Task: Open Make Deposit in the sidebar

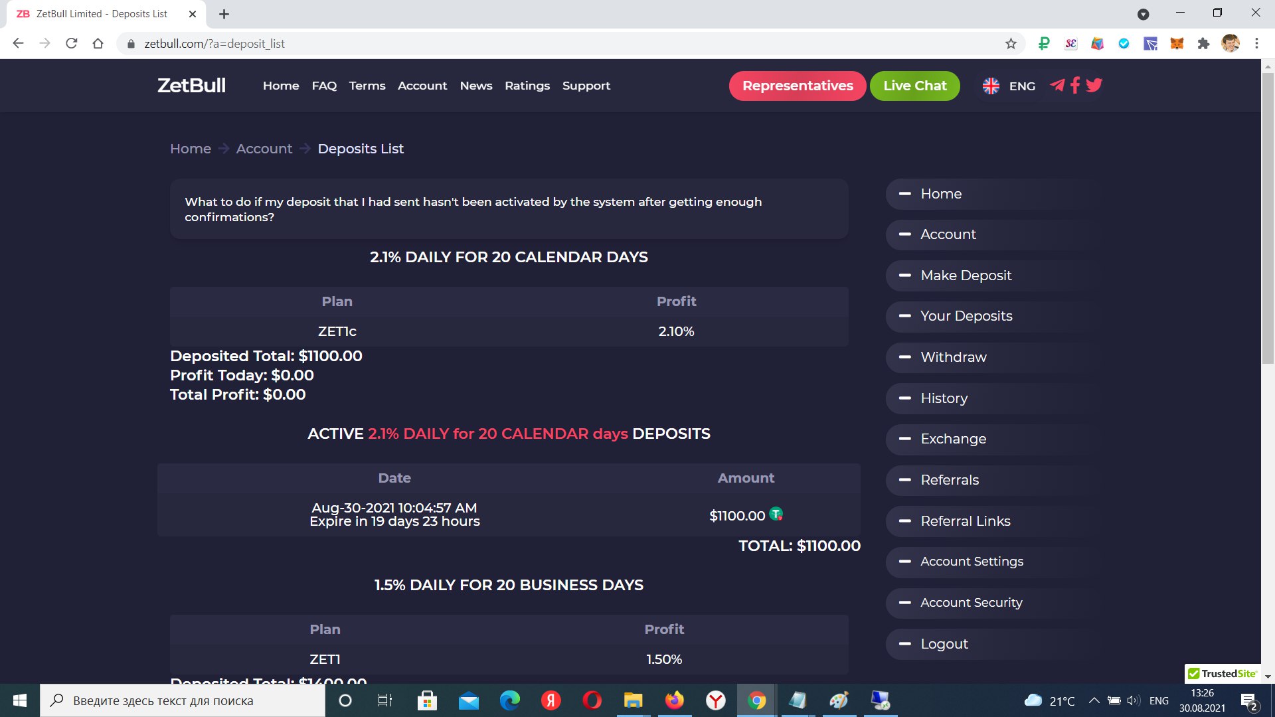Action: coord(993,276)
